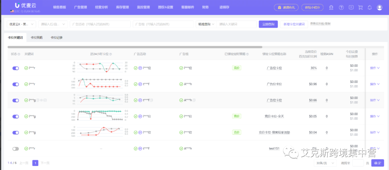Open the help question-mark icon in header
This screenshot has height=170, width=389.
click(341, 8)
